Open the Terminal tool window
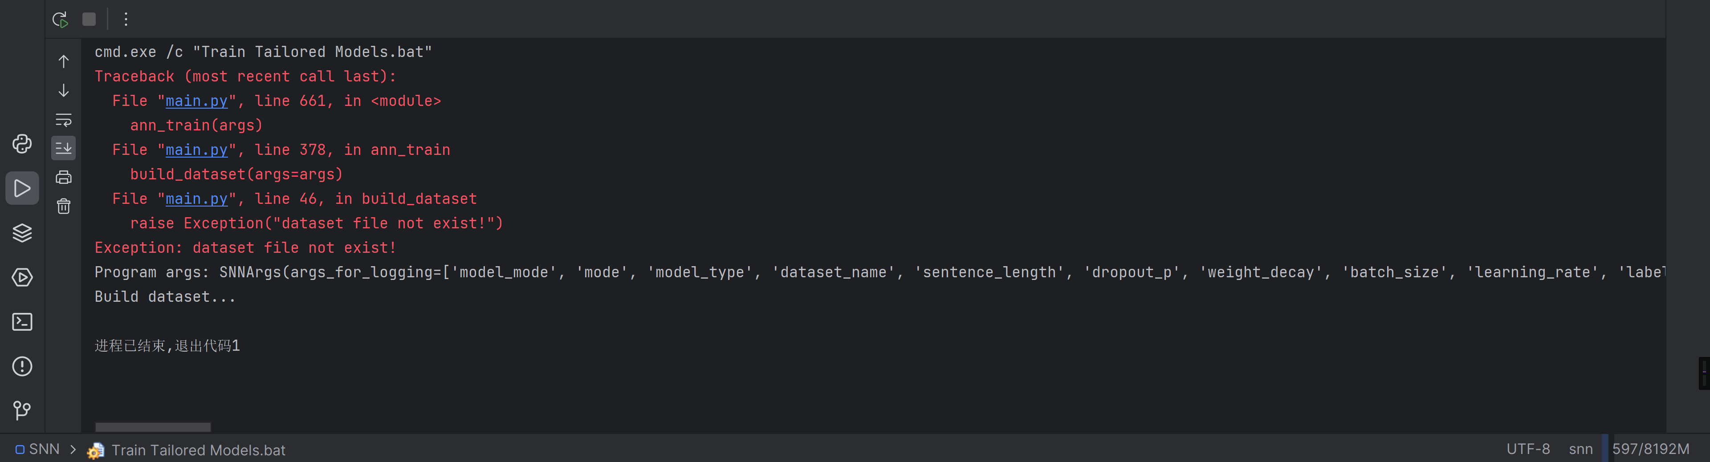 point(22,322)
